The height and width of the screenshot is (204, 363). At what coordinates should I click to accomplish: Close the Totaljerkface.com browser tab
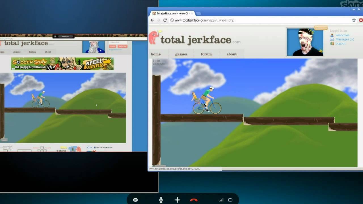[192, 13]
